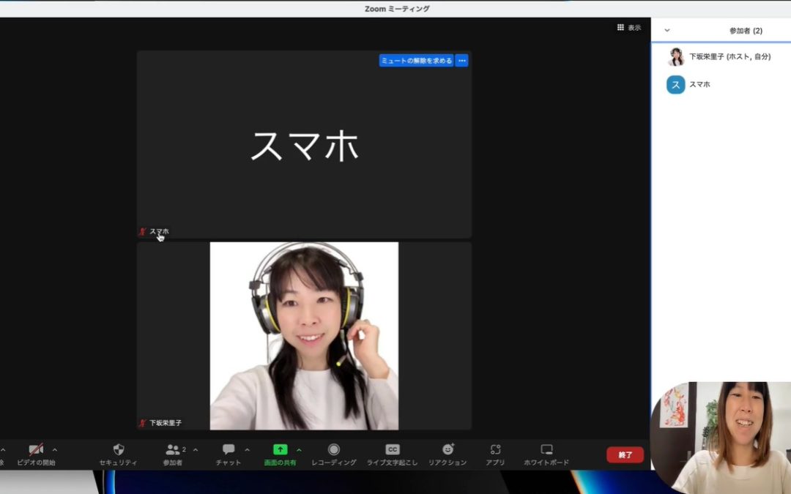Click the green 画面の共有 share screen icon
The width and height of the screenshot is (791, 494).
(x=280, y=449)
